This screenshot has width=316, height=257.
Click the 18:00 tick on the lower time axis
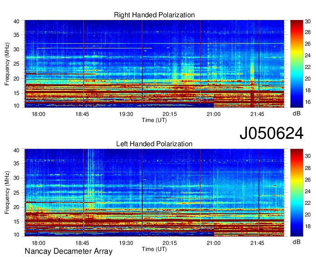pyautogui.click(x=39, y=243)
